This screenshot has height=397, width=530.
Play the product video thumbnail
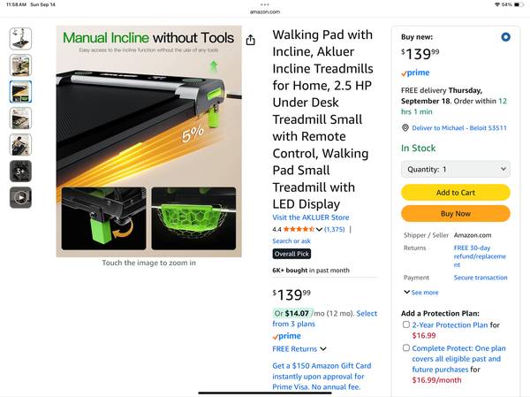tap(20, 197)
